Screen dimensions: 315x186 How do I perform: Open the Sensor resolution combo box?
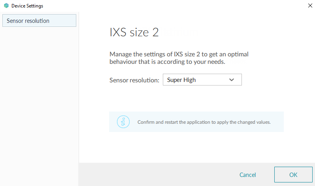point(202,80)
